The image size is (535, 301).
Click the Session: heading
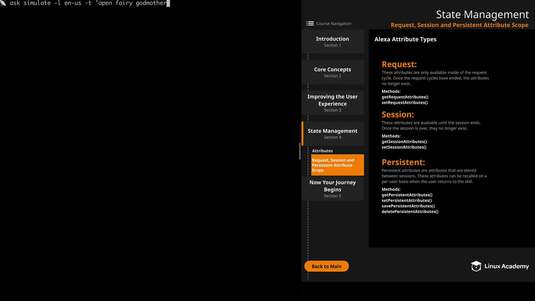pyautogui.click(x=398, y=115)
